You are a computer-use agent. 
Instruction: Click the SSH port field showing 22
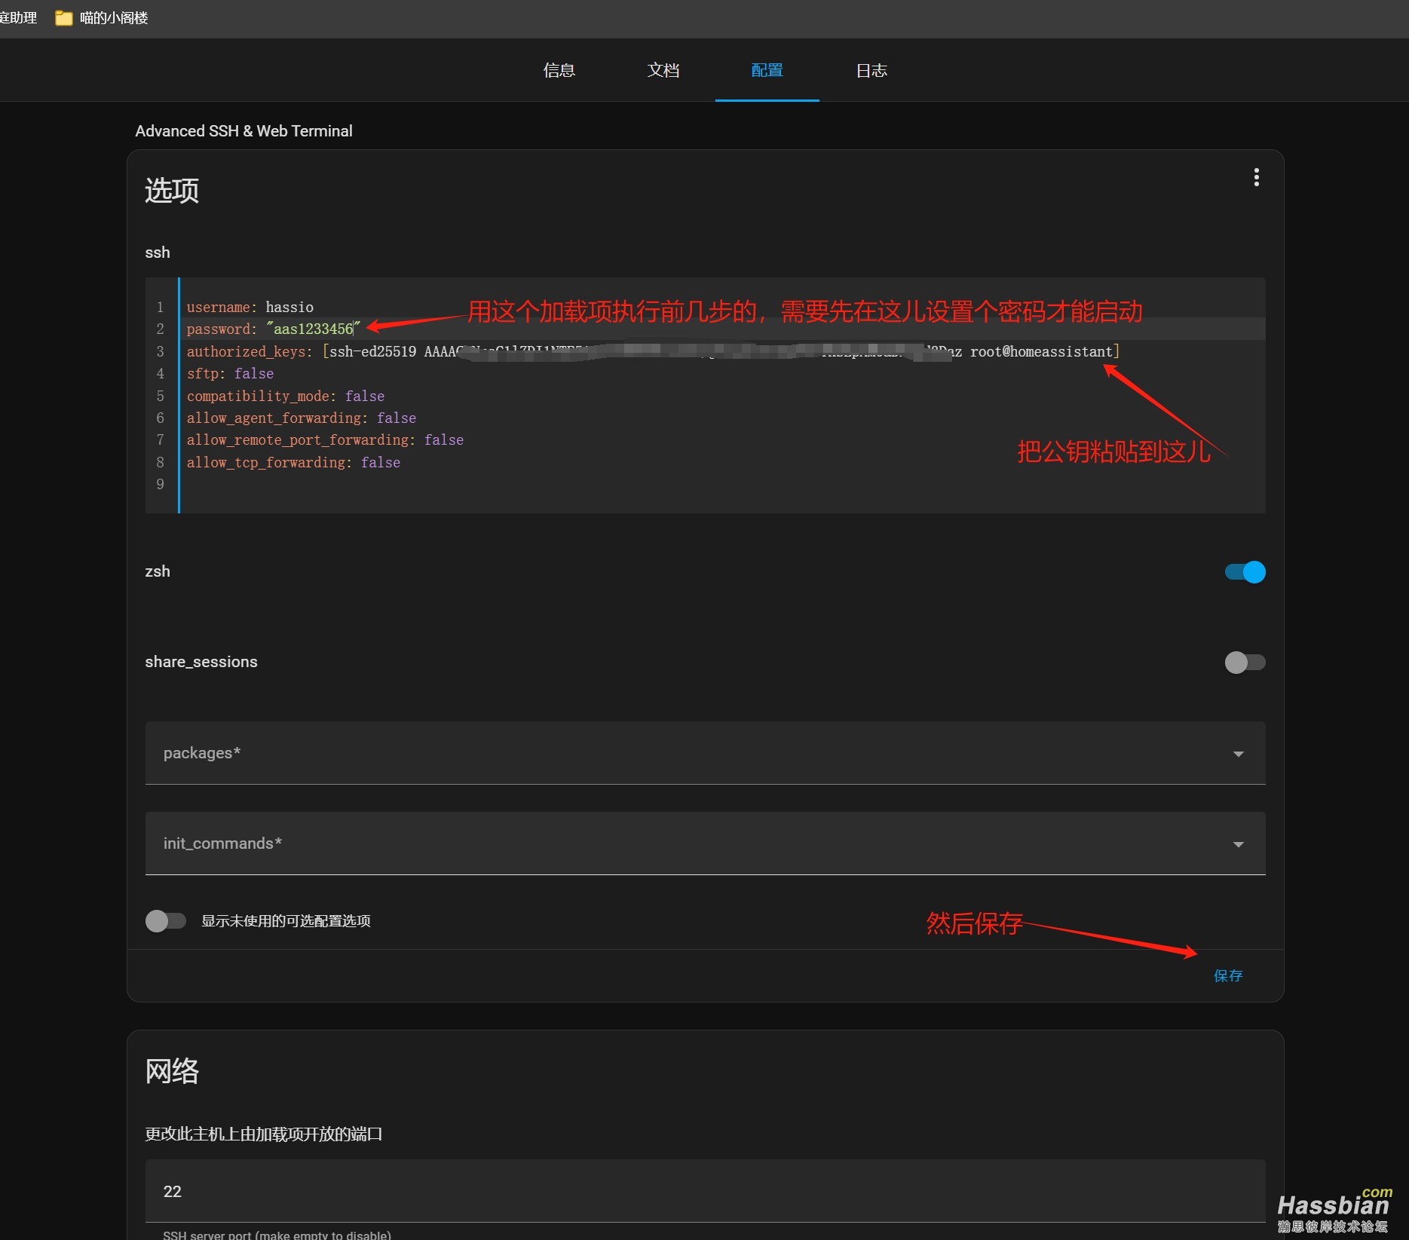click(x=705, y=1191)
